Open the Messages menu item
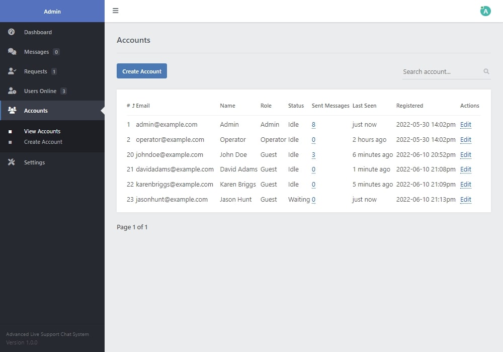The height and width of the screenshot is (352, 503). (x=52, y=52)
